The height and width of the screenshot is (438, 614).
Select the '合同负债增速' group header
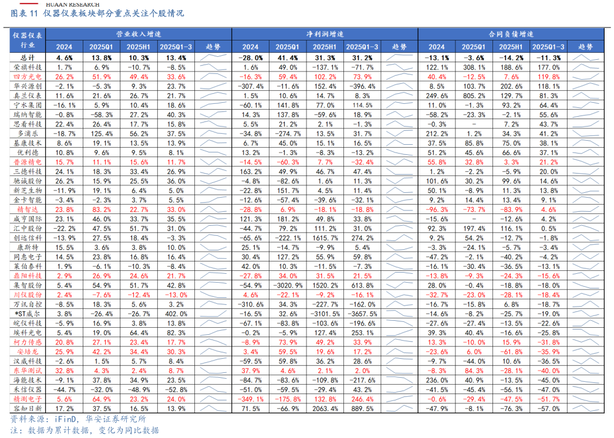point(511,34)
